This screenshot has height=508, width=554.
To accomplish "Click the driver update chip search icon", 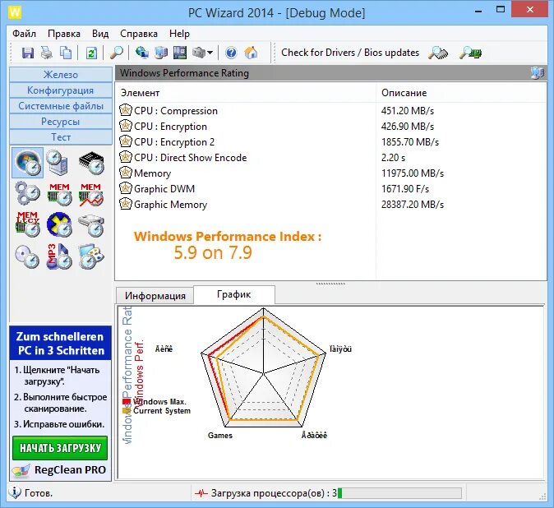I will [x=438, y=53].
